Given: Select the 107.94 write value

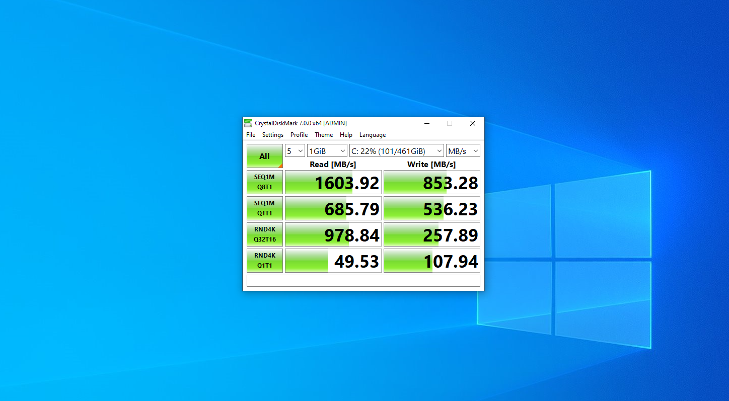Looking at the screenshot, I should [x=432, y=261].
